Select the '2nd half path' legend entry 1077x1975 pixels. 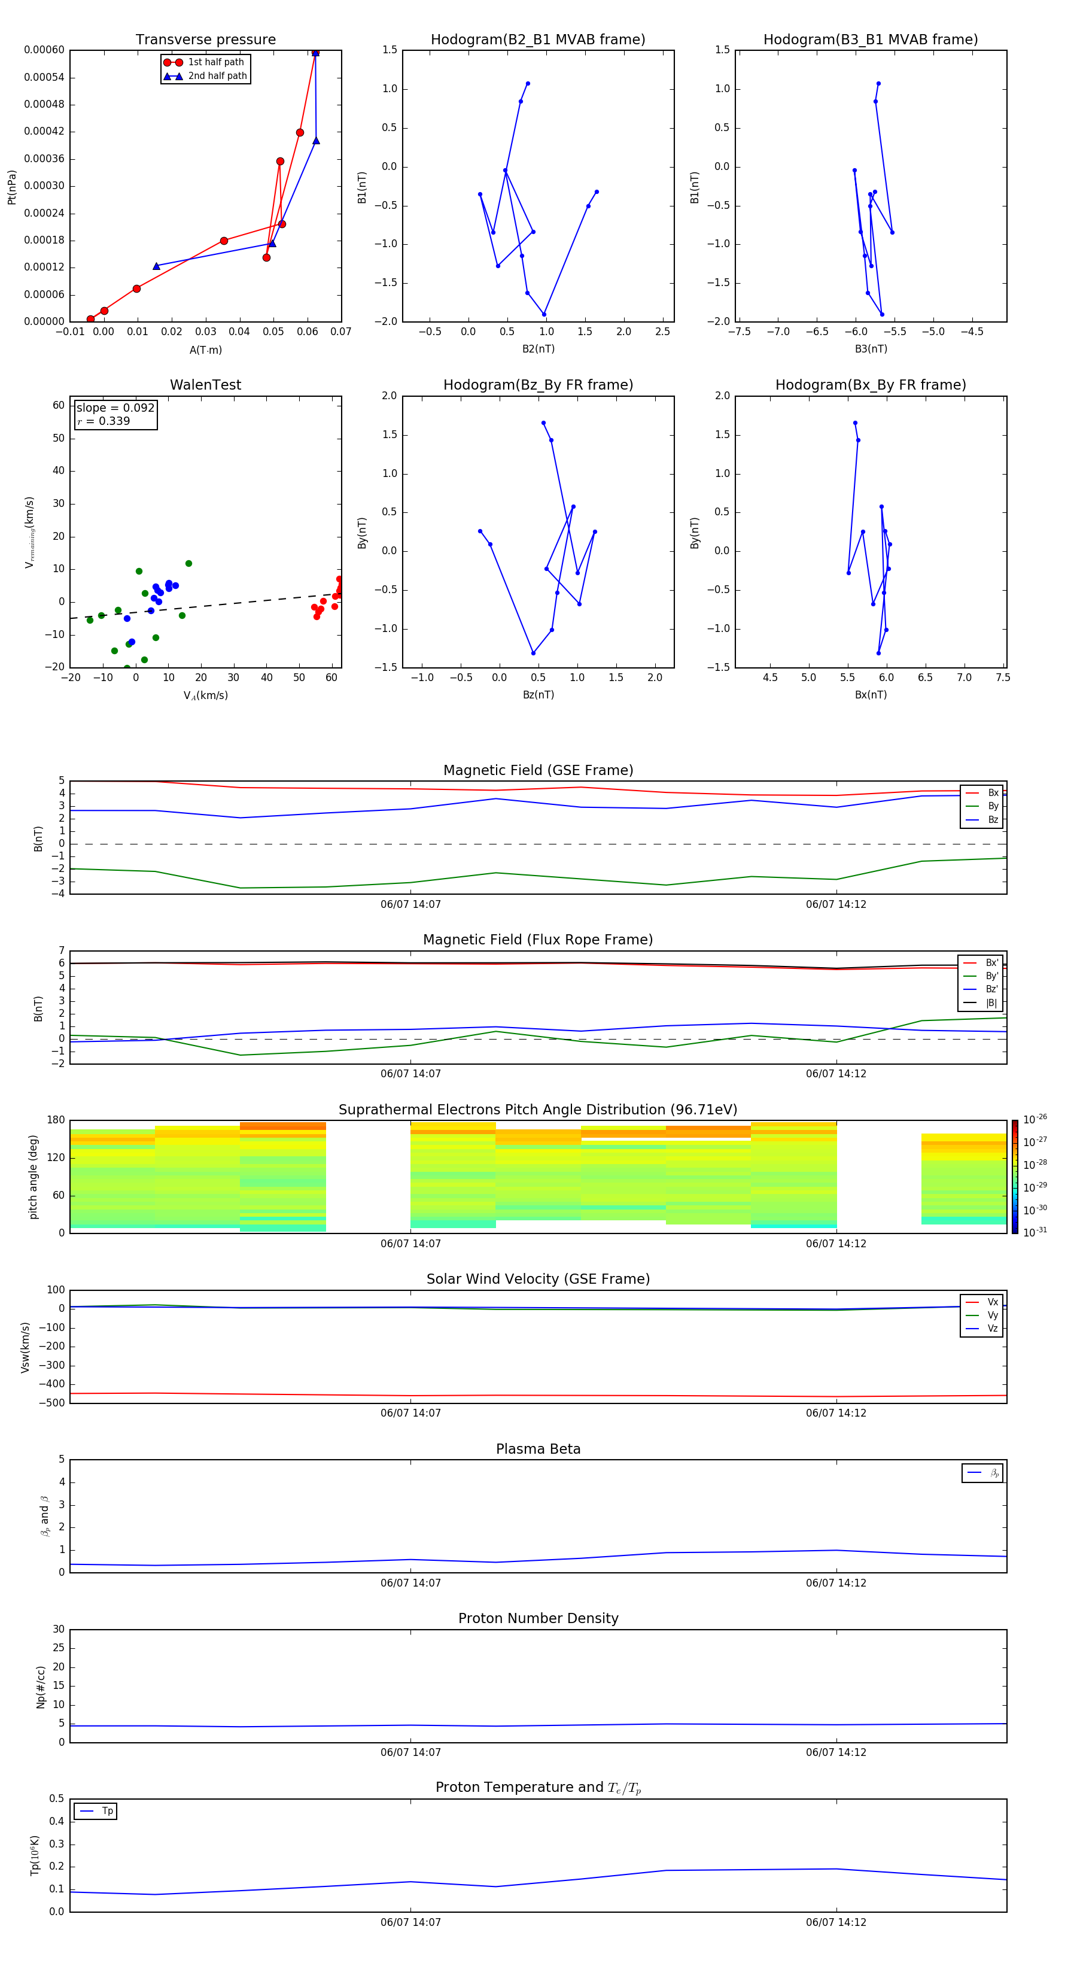click(x=206, y=76)
